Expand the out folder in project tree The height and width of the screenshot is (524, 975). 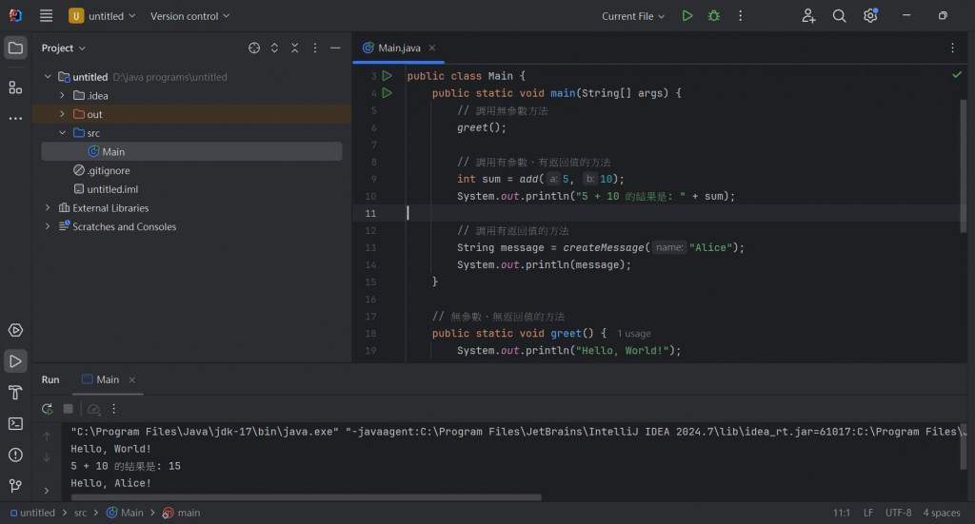point(63,114)
